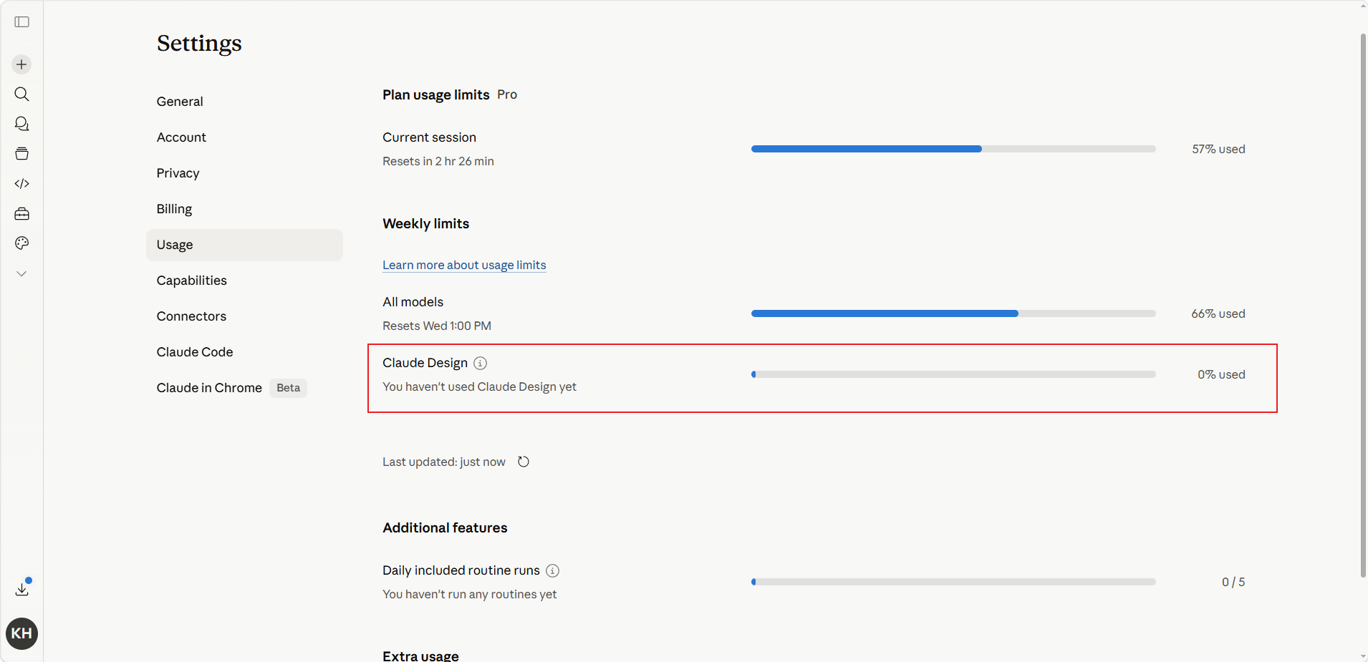This screenshot has height=662, width=1368.
Task: Click "You haven't run any routines yet" text
Action: click(469, 594)
